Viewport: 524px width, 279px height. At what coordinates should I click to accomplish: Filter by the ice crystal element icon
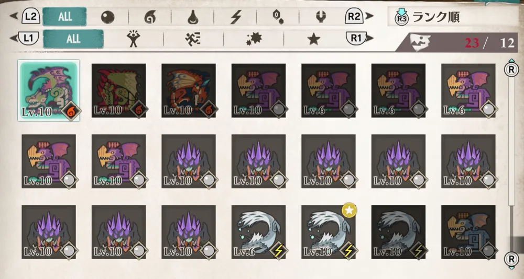[278, 17]
